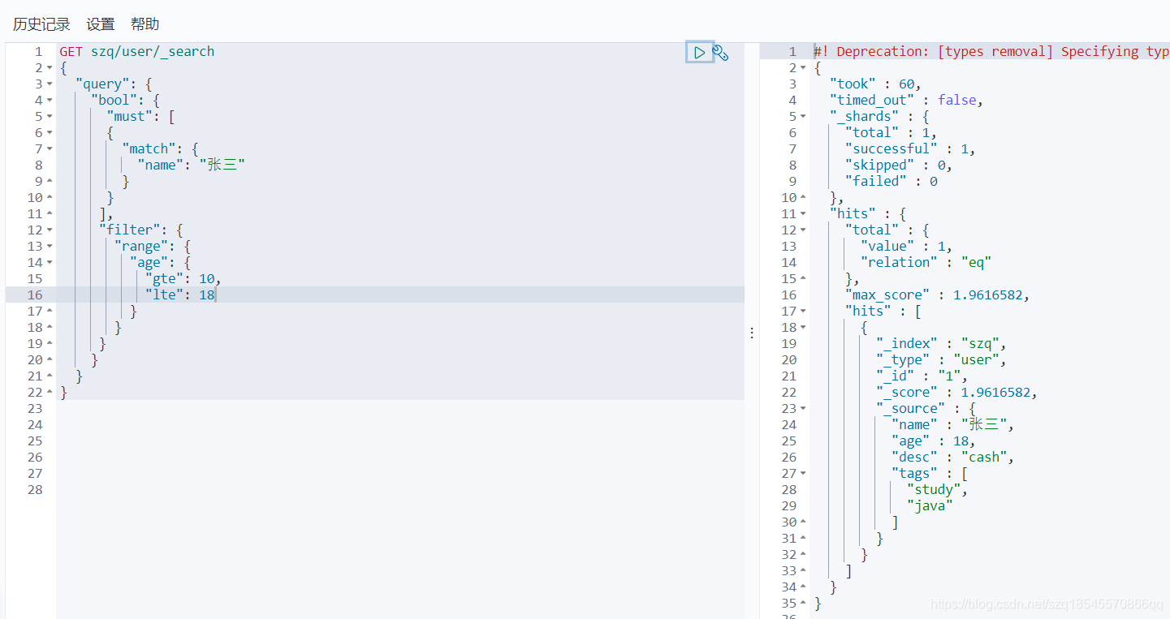Click empty editor line 25
The height and width of the screenshot is (619, 1170).
[x=400, y=441]
